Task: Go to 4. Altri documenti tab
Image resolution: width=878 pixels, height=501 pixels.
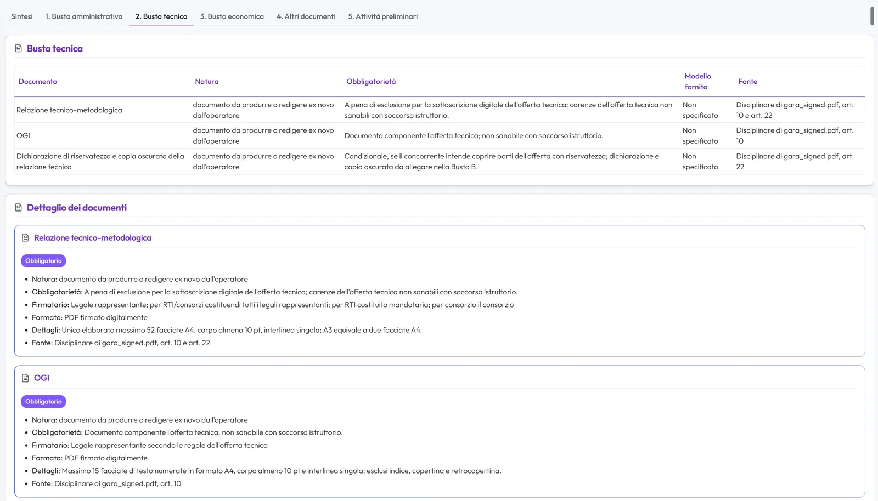Action: click(306, 16)
